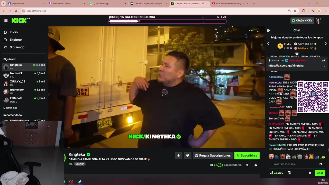Click the address bar kick.com/kingteka
This screenshot has height=185, width=329.
[36, 11]
